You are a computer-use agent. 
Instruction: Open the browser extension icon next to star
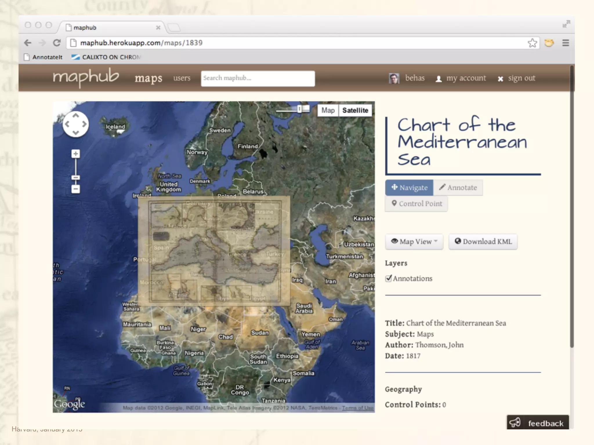[549, 43]
